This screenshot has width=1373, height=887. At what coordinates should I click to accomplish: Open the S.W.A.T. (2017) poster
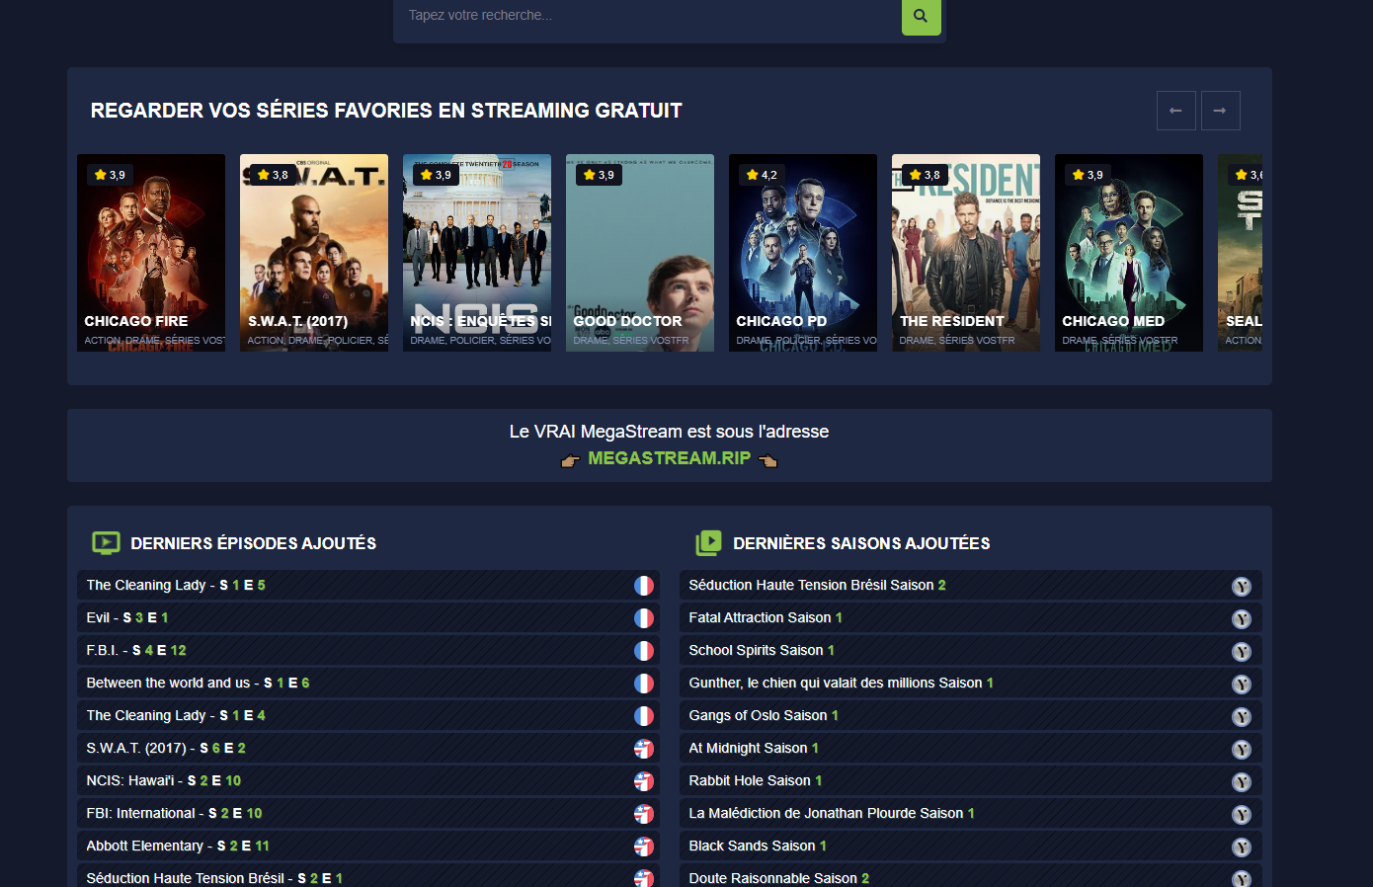click(x=314, y=253)
